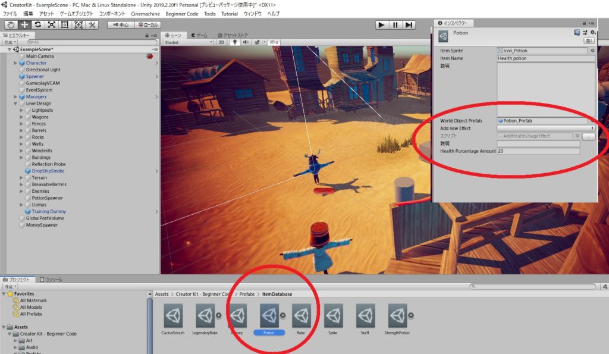Open the custom editor tools button
The height and width of the screenshot is (354, 609).
[92, 25]
